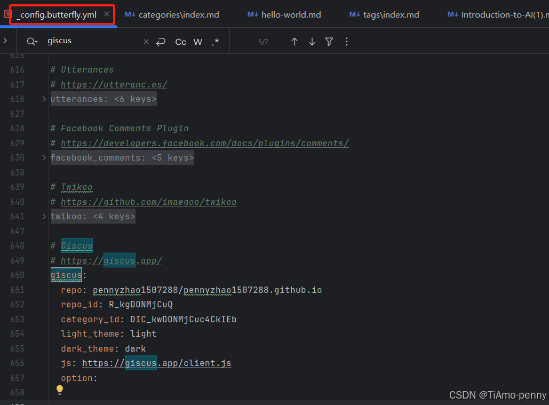The image size is (549, 405).
Task: Go to next search occurrence arrow
Action: point(312,42)
